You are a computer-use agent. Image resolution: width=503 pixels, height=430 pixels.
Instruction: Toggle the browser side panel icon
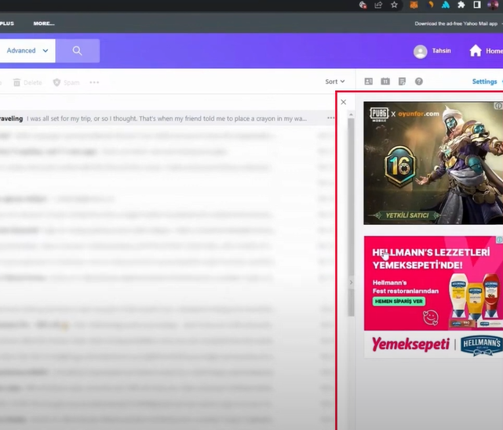pyautogui.click(x=477, y=5)
